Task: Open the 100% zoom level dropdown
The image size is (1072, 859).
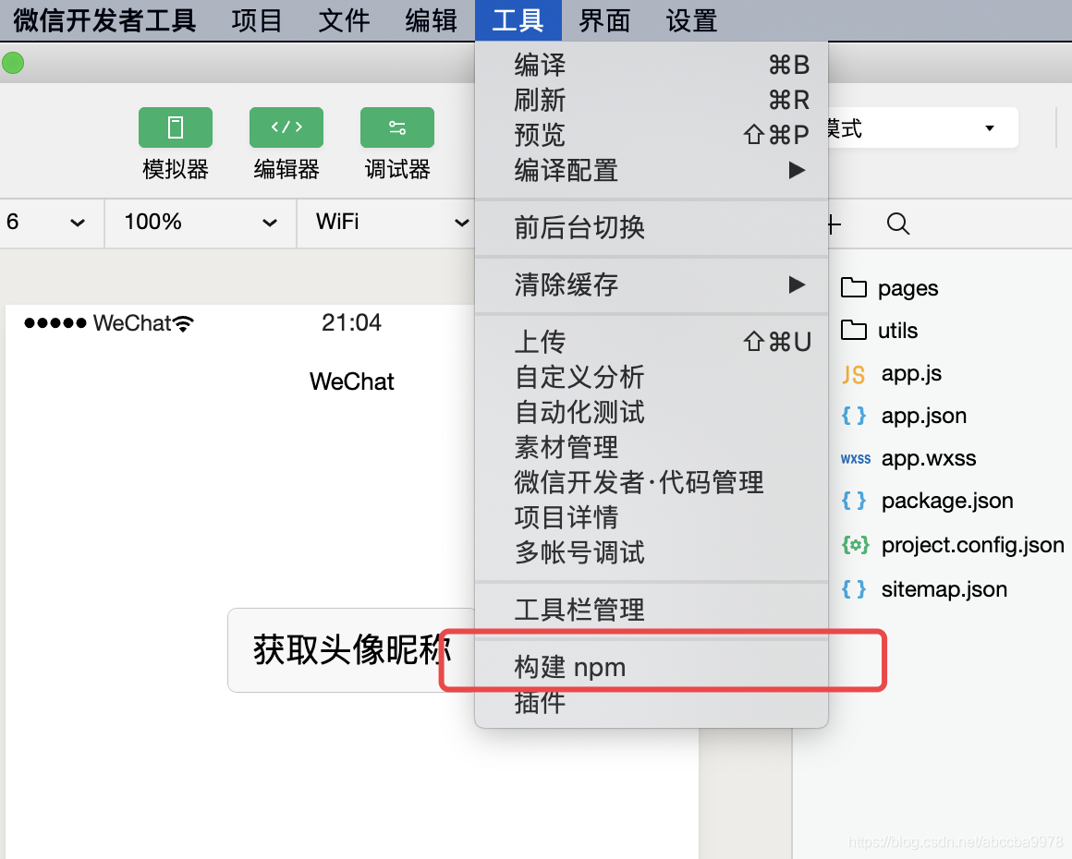Action: point(199,223)
